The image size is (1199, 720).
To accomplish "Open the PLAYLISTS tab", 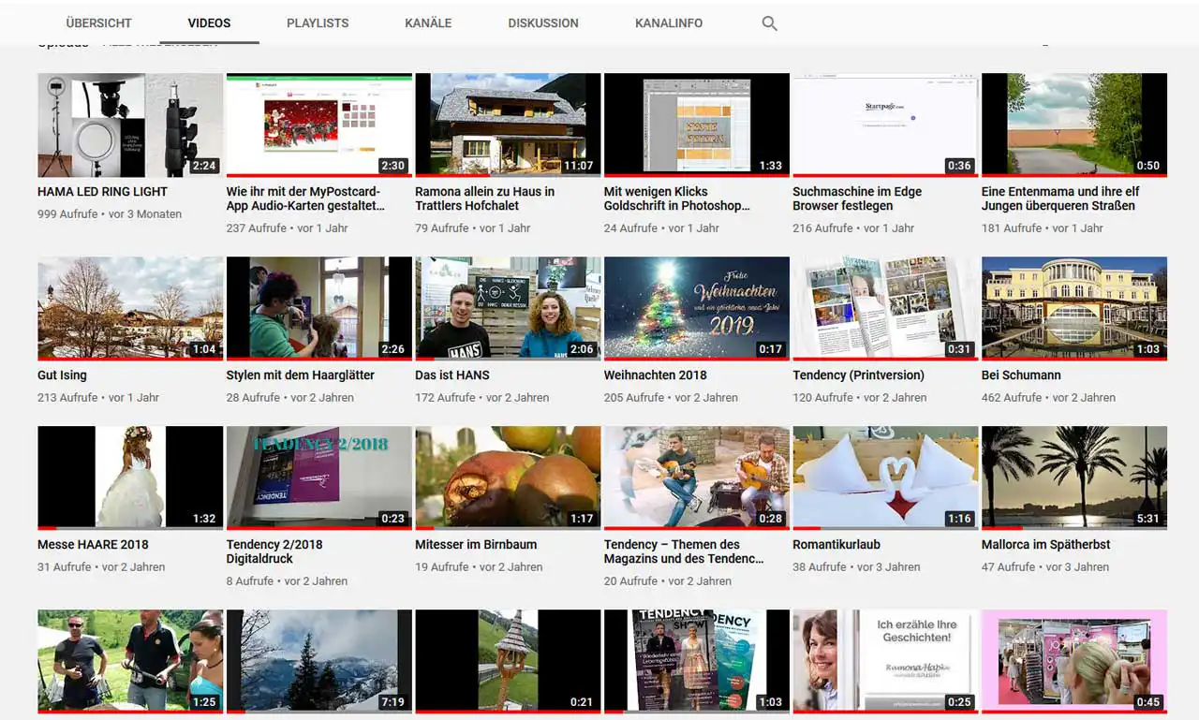I will pos(318,22).
